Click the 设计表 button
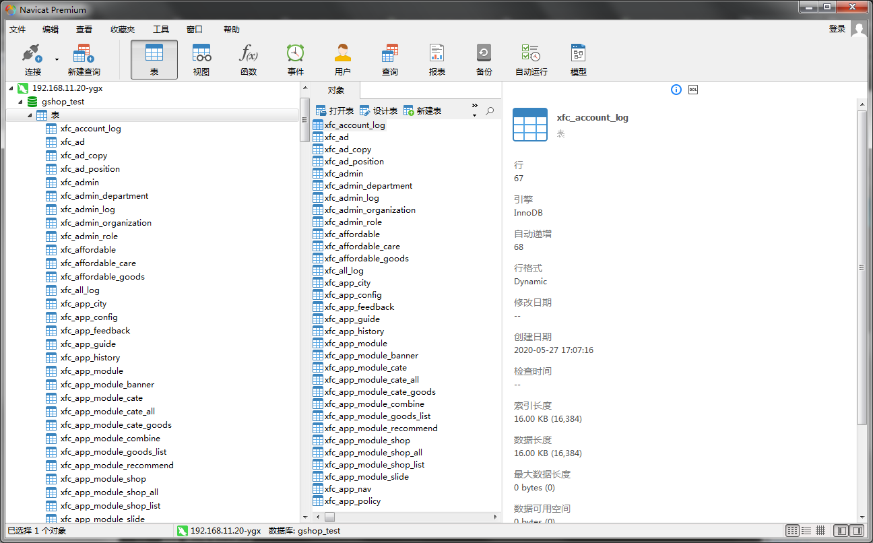This screenshot has height=543, width=873. [379, 110]
